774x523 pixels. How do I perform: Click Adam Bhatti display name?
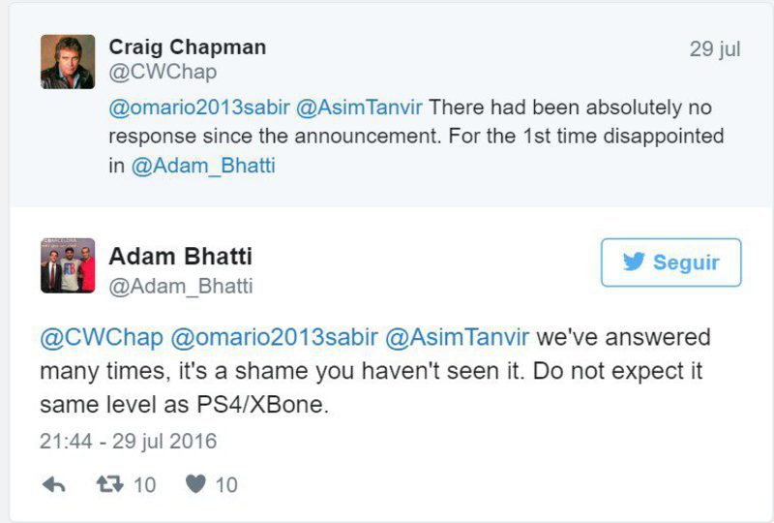click(180, 256)
